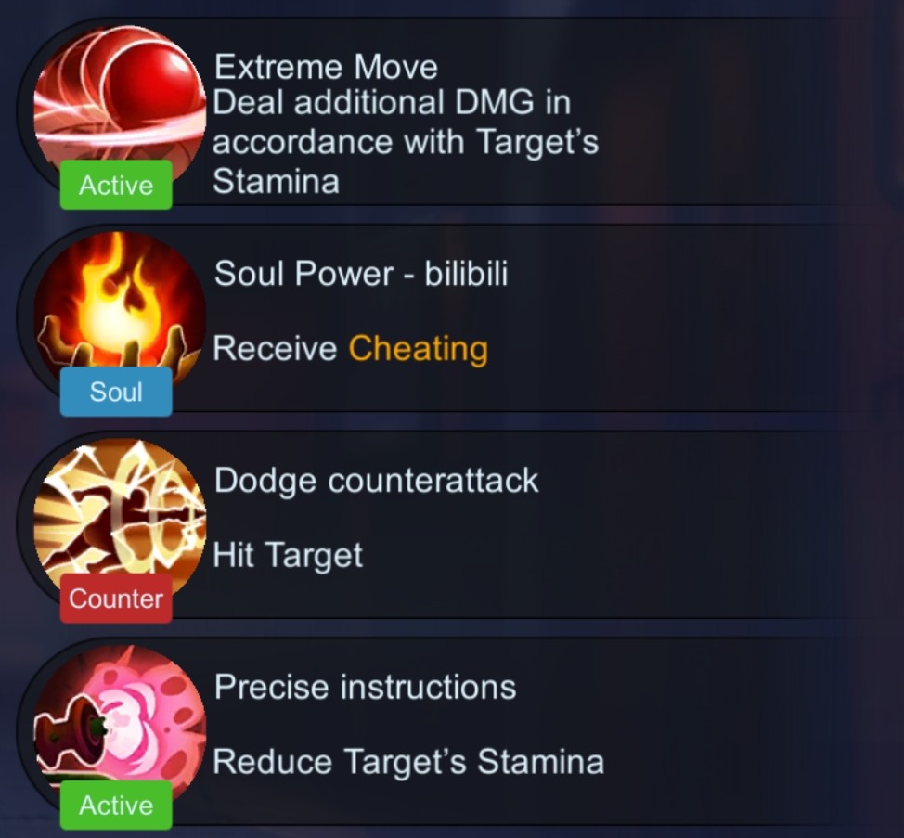
Task: Click the Extreme Move skill title
Action: point(326,67)
